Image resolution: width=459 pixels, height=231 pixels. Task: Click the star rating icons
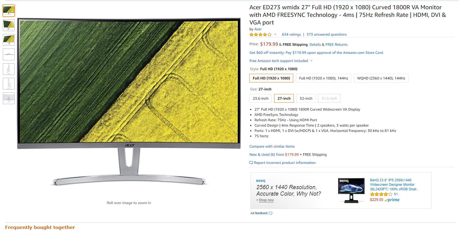click(260, 35)
